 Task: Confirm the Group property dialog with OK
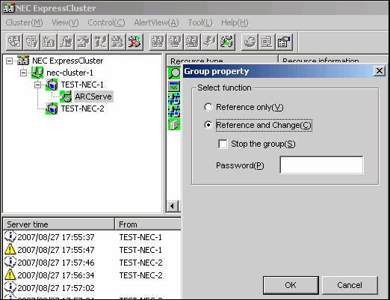(x=291, y=285)
